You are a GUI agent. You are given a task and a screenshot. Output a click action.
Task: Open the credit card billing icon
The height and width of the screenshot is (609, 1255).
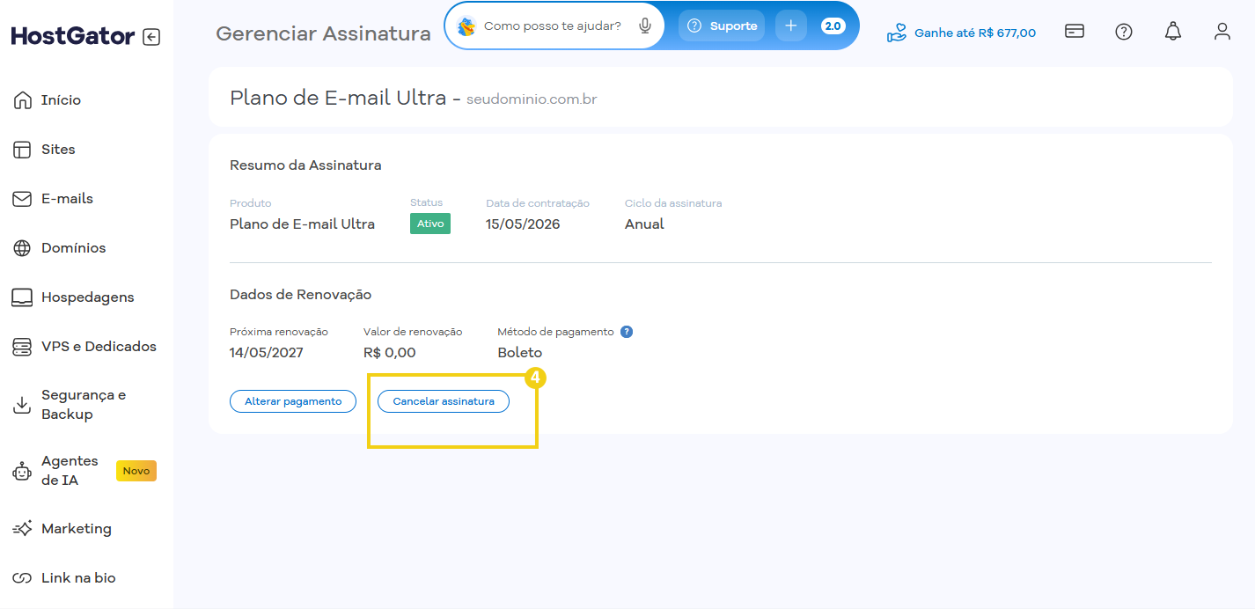(x=1074, y=32)
